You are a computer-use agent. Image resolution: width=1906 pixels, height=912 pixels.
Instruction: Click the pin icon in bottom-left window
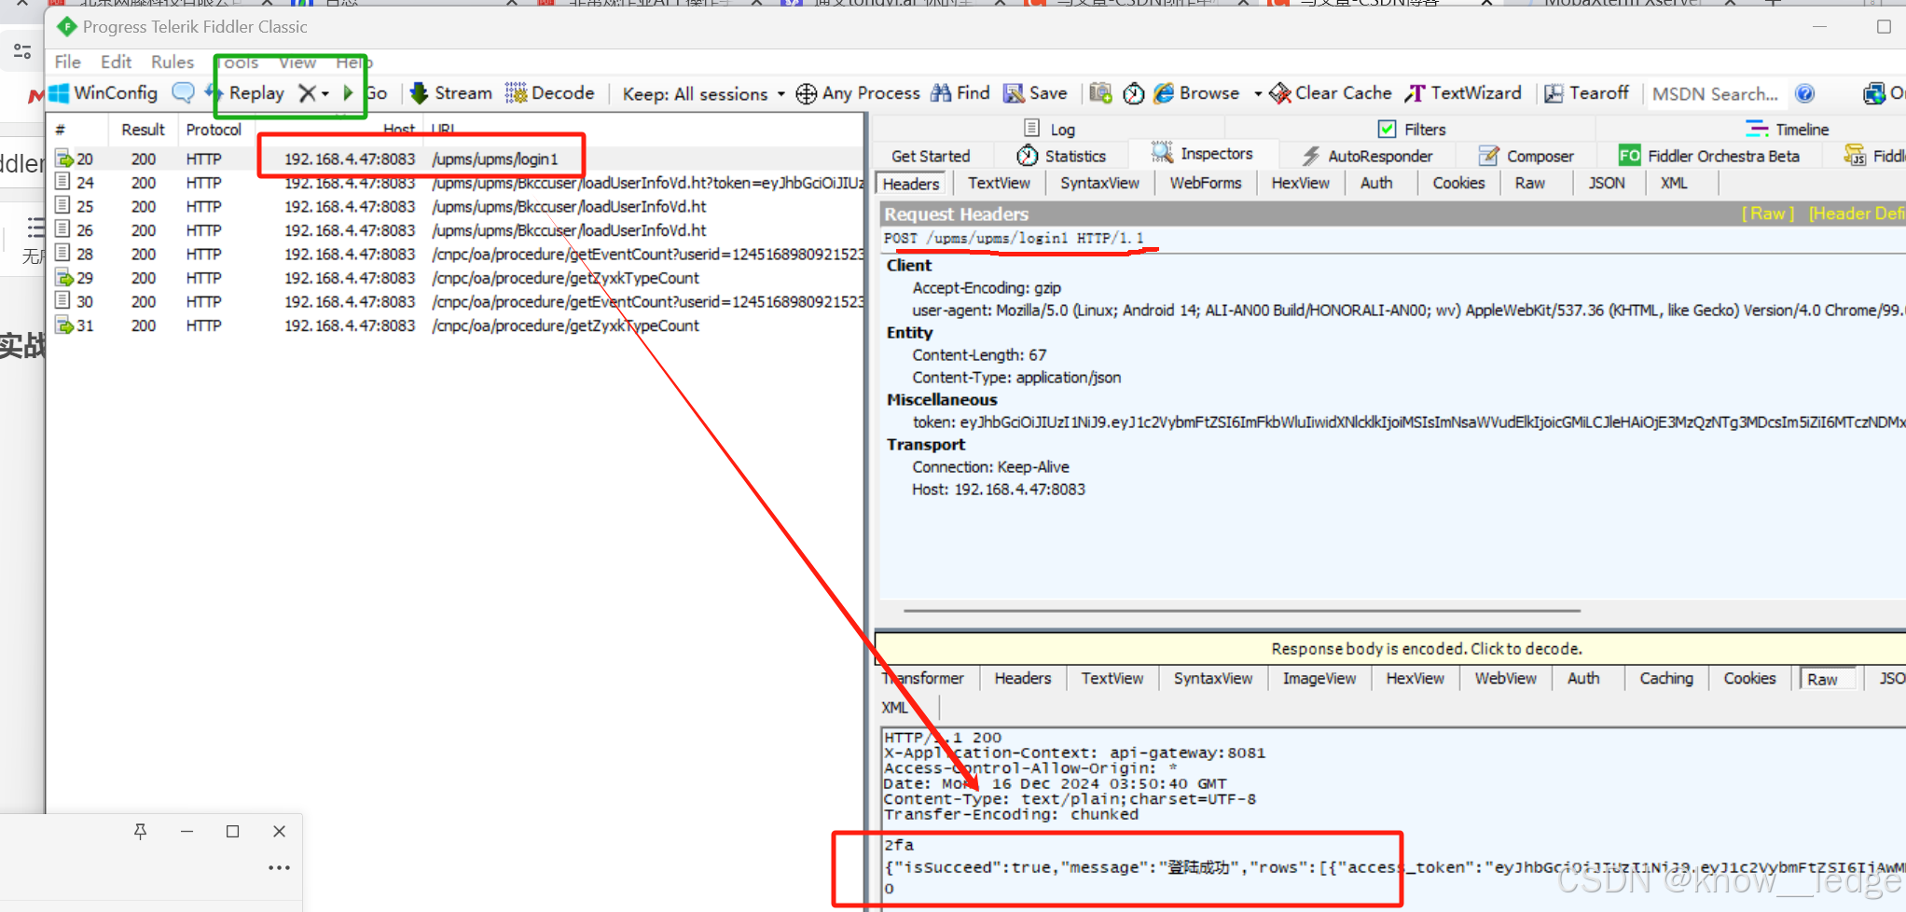click(140, 831)
